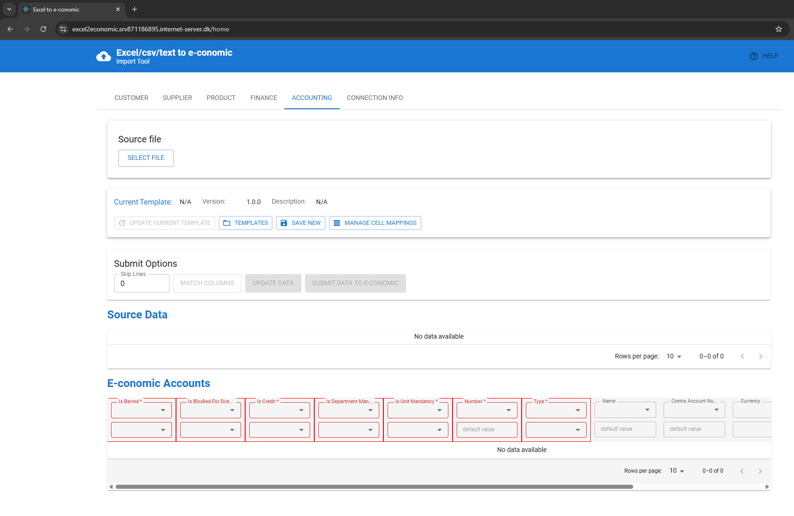
Task: Click Submit Data to E-conomic button
Action: 355,283
